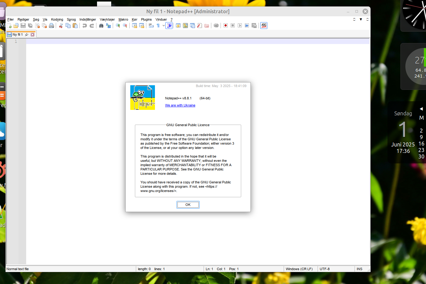426x284 pixels.
Task: Click the Zoom In magnifier icon
Action: [x=118, y=26]
